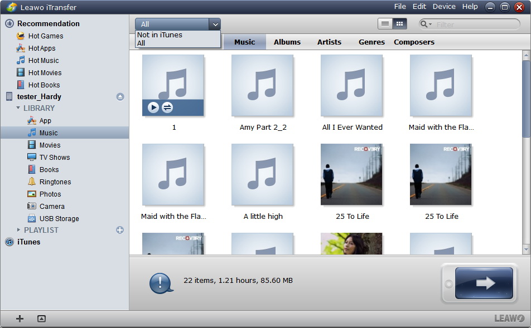Screen dimensions: 531x328
Task: Switch to the Composers tab
Action: pyautogui.click(x=414, y=42)
